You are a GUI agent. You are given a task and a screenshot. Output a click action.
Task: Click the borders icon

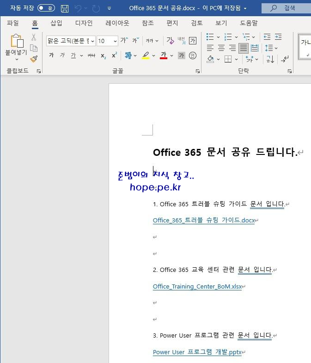(x=228, y=59)
